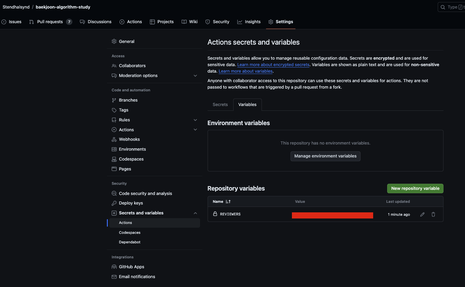Click the Email notifications envelope icon
465x287 pixels.
(114, 276)
